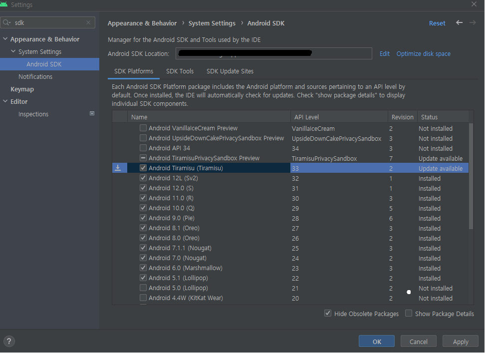Uncheck Android 11.0 (R)
This screenshot has height=353, width=485.
[x=143, y=198]
